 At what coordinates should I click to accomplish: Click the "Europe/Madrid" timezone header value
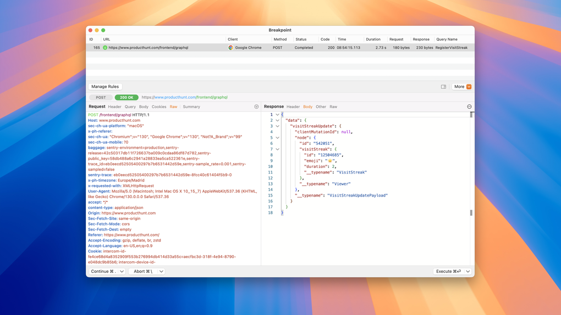click(131, 181)
